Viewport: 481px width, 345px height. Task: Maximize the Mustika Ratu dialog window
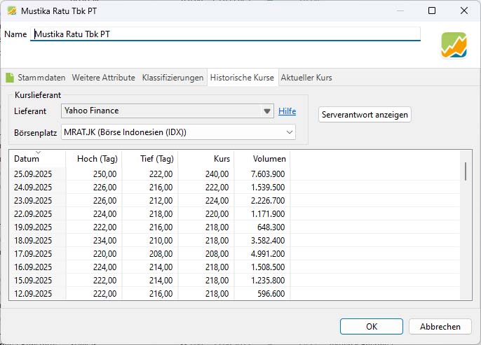pos(432,10)
